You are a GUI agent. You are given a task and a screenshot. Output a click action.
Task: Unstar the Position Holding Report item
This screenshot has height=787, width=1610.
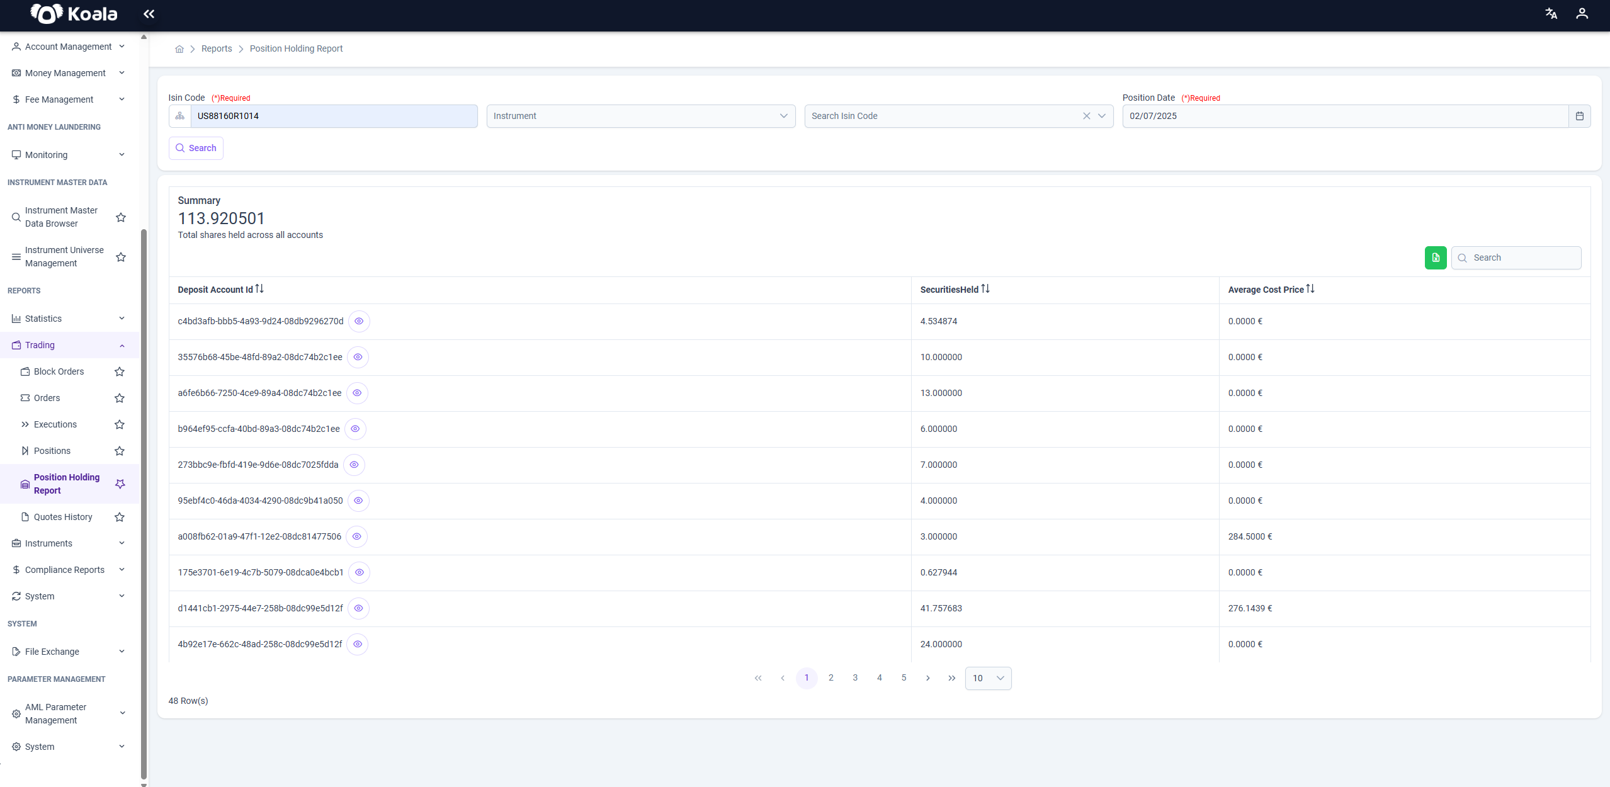[x=120, y=484]
